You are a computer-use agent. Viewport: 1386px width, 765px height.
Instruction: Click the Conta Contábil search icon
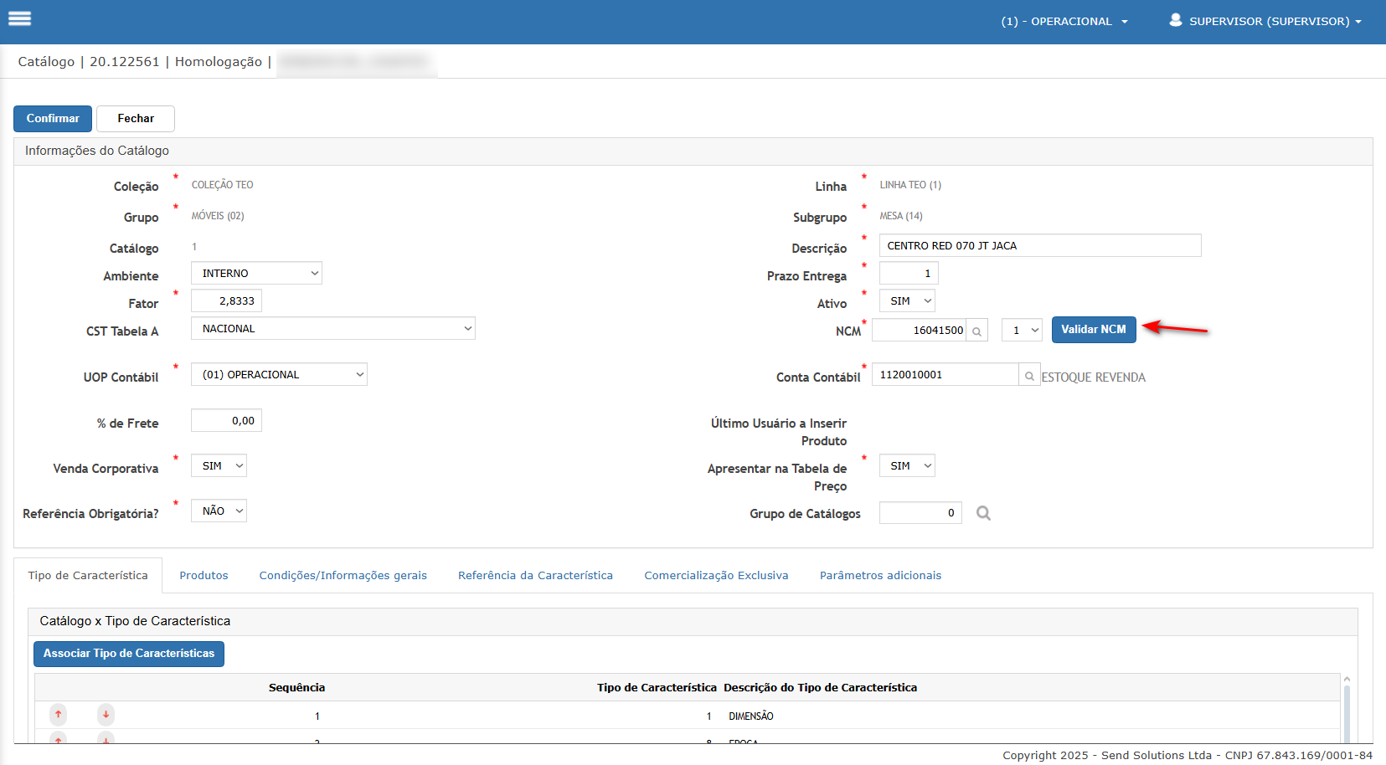(x=1029, y=376)
